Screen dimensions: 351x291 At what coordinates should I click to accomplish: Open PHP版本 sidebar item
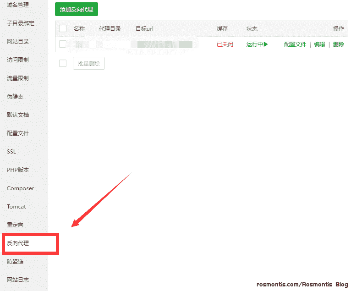point(18,170)
